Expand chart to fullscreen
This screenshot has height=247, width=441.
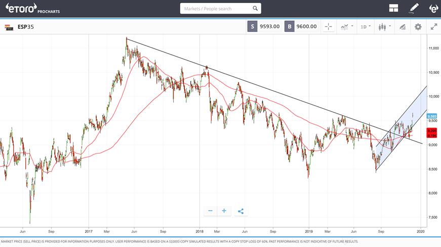pyautogui.click(x=433, y=26)
